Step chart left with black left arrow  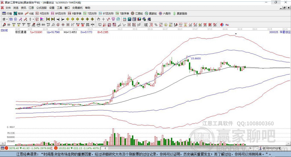pos(58,19)
